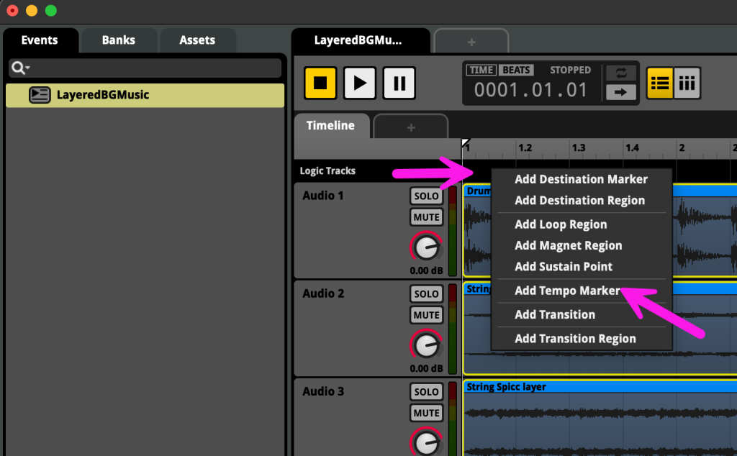The image size is (737, 456).
Task: Toggle SOLO on Audio 3 track
Action: pos(426,392)
